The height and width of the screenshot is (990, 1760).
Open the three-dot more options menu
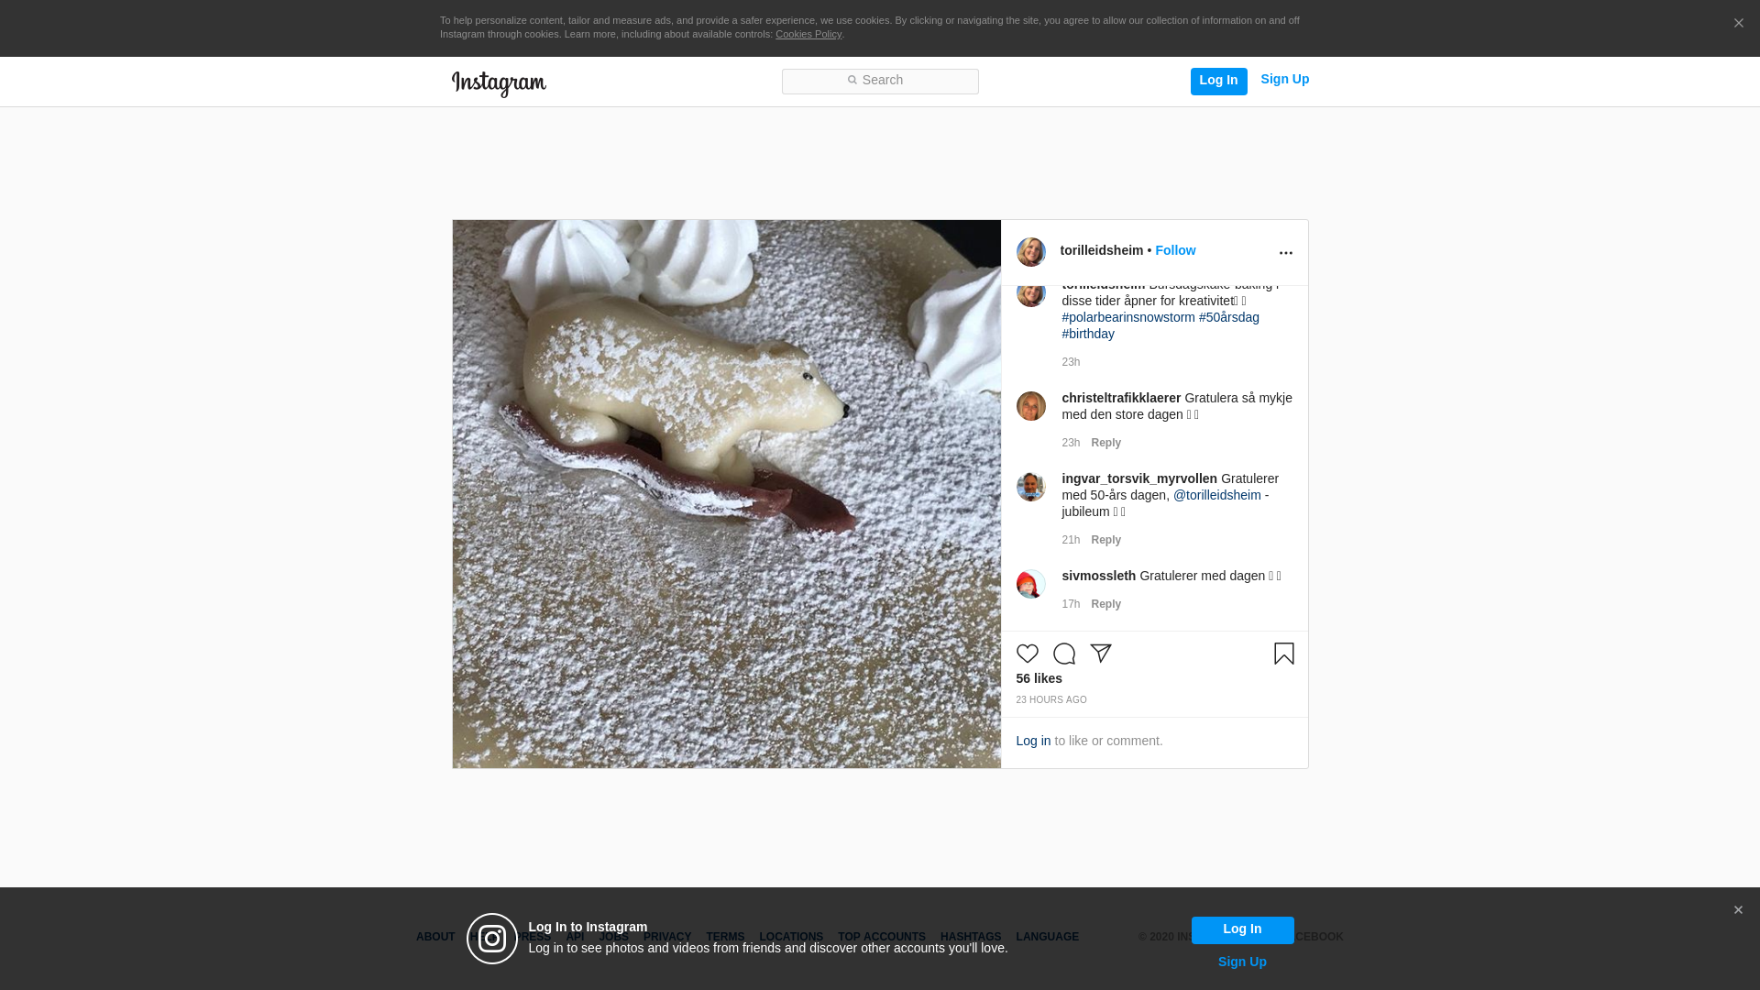coord(1286,253)
